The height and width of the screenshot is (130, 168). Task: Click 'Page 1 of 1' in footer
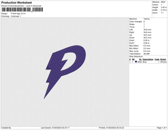click(x=162, y=128)
